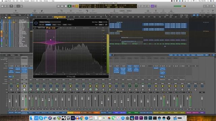216x121 pixels.
Task: Toggle the mixer Audio filter button
Action: pyautogui.click(x=171, y=55)
